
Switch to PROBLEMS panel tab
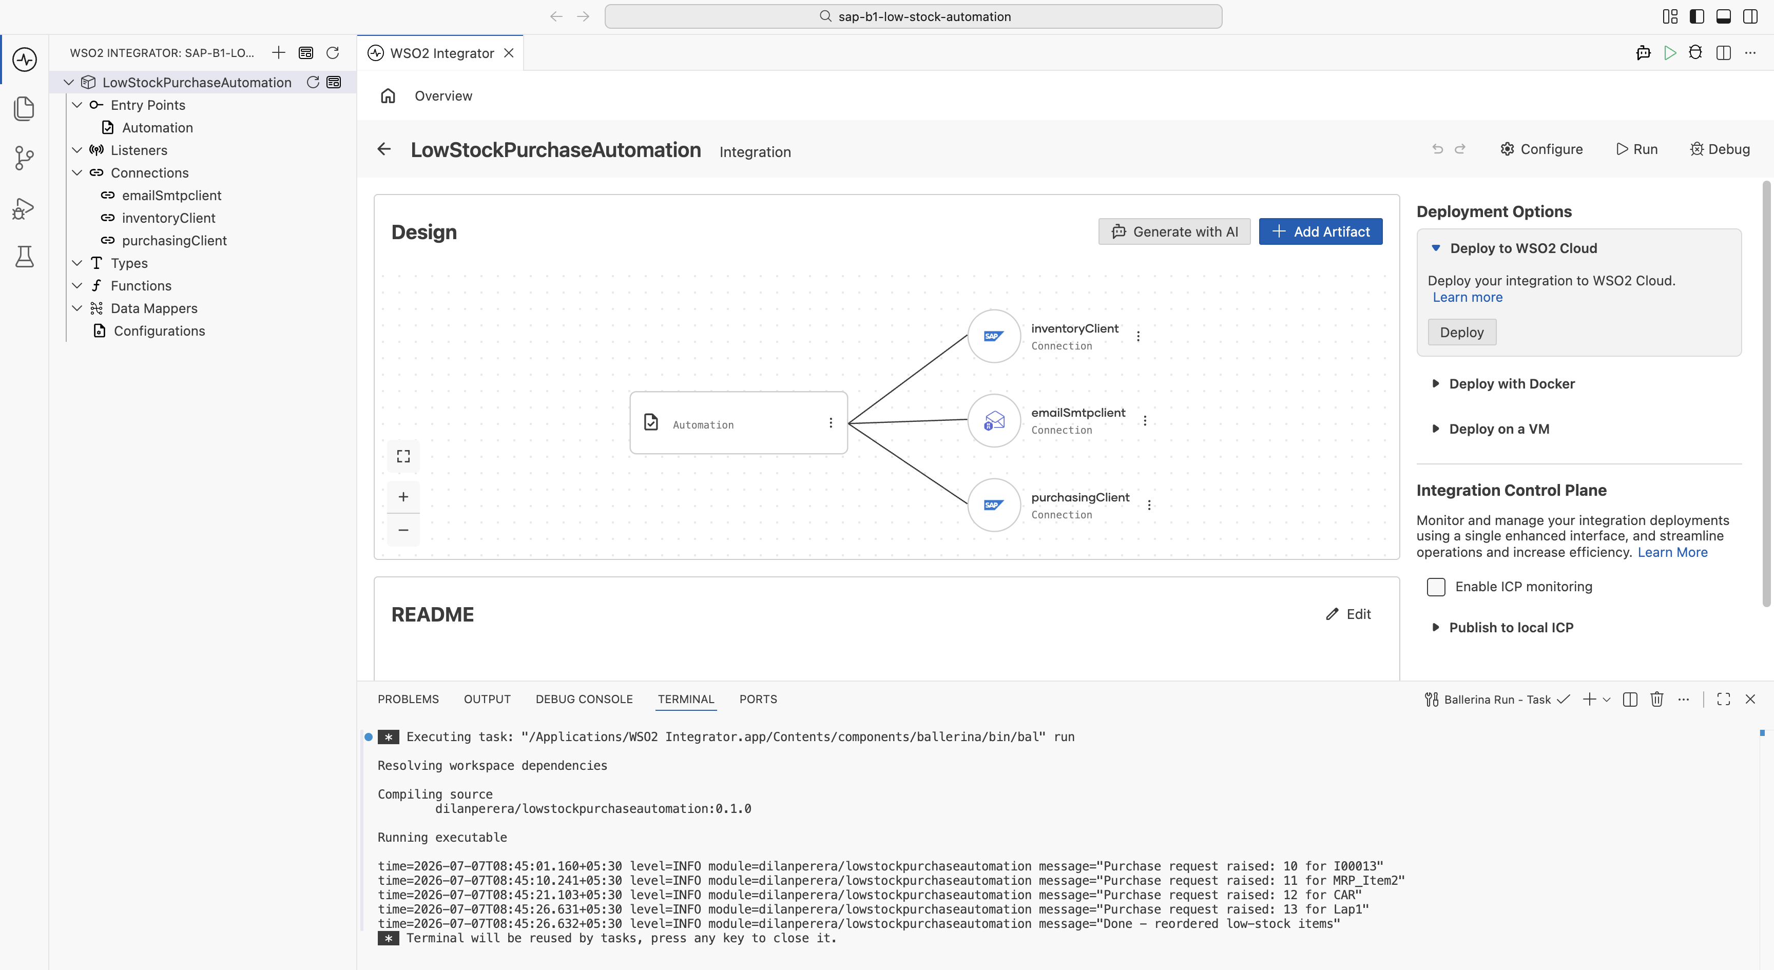(408, 699)
